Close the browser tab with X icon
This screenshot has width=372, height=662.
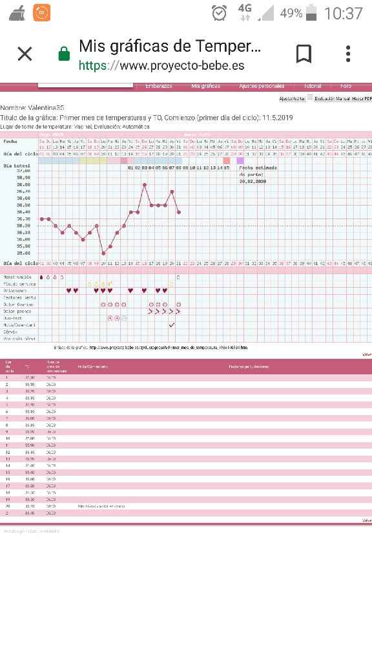[25, 54]
